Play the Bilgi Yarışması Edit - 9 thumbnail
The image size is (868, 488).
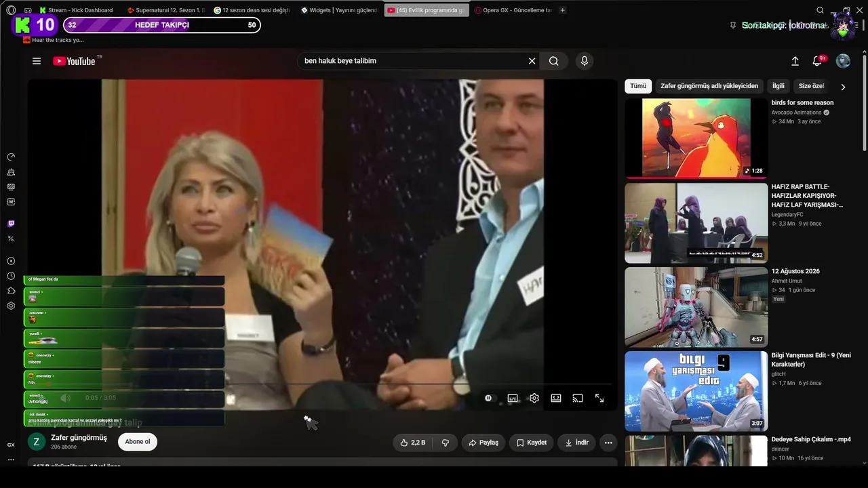click(696, 390)
